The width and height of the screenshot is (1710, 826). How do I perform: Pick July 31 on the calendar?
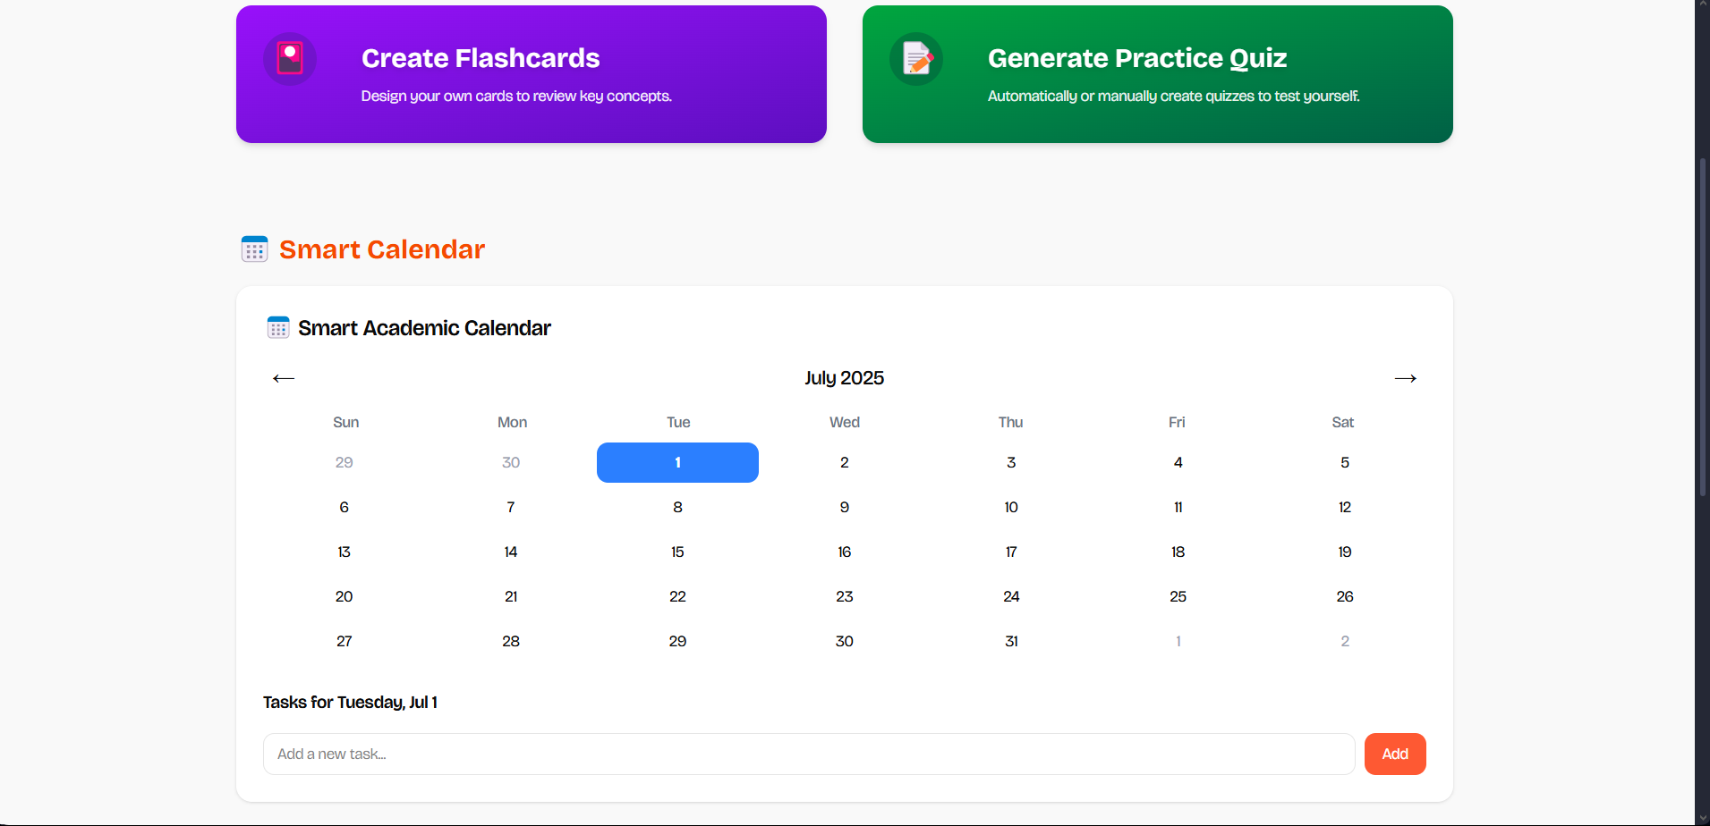tap(1011, 641)
